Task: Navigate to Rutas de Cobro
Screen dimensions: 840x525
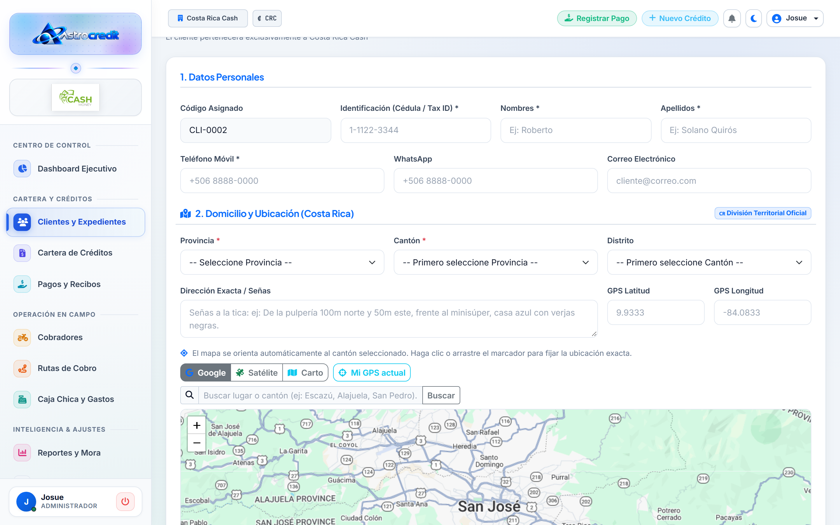Action: coord(76,368)
